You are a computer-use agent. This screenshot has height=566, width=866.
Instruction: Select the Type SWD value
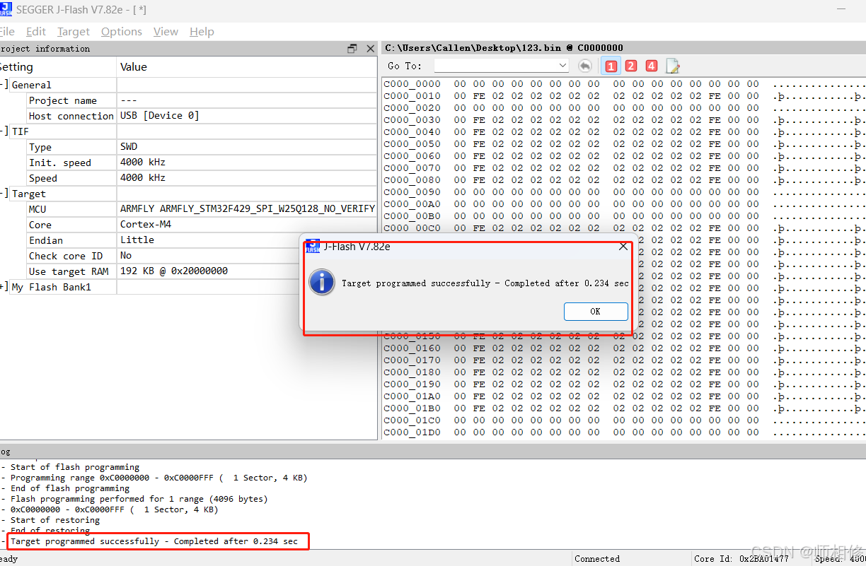click(x=129, y=147)
